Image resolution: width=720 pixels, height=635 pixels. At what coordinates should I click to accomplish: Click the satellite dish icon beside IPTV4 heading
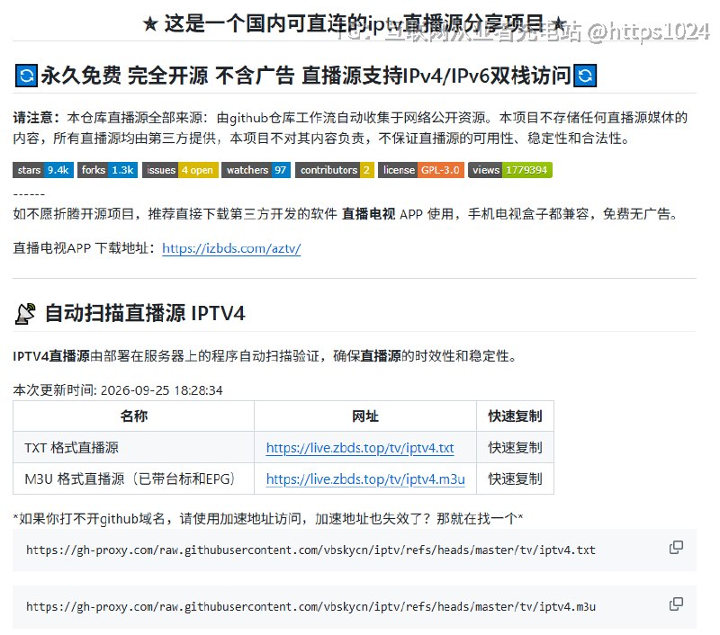(25, 314)
